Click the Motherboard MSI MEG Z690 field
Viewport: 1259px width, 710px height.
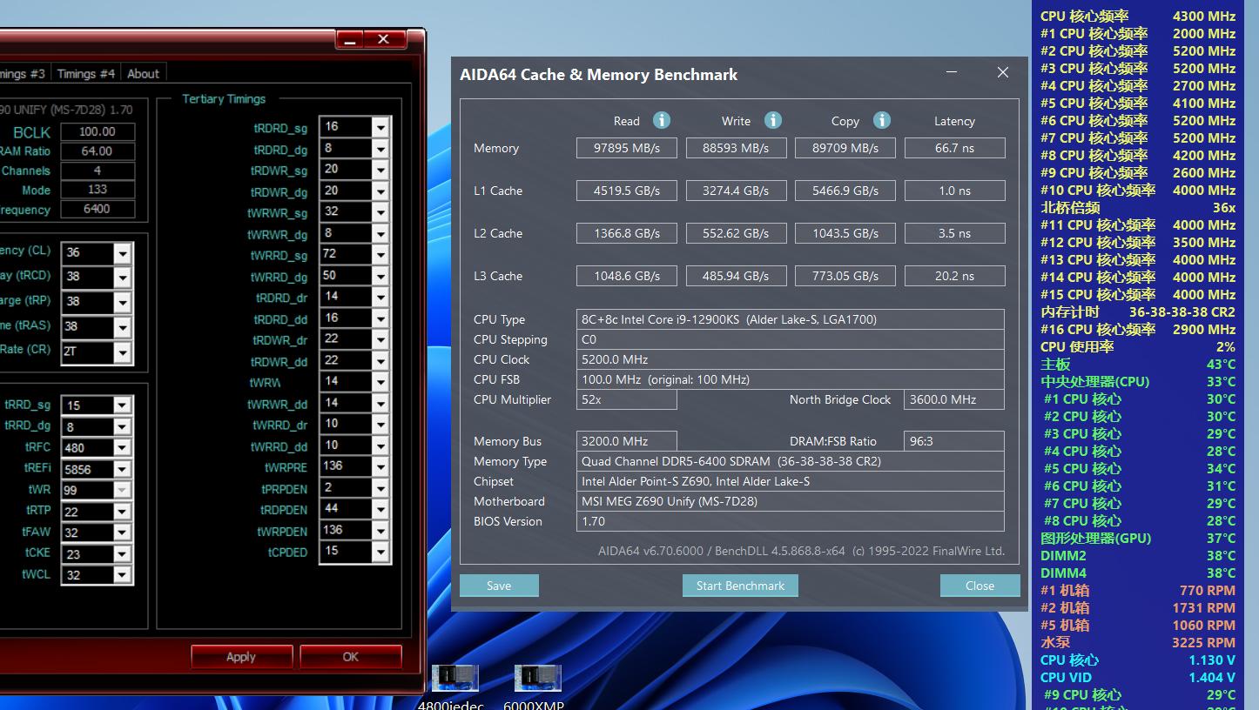click(790, 501)
